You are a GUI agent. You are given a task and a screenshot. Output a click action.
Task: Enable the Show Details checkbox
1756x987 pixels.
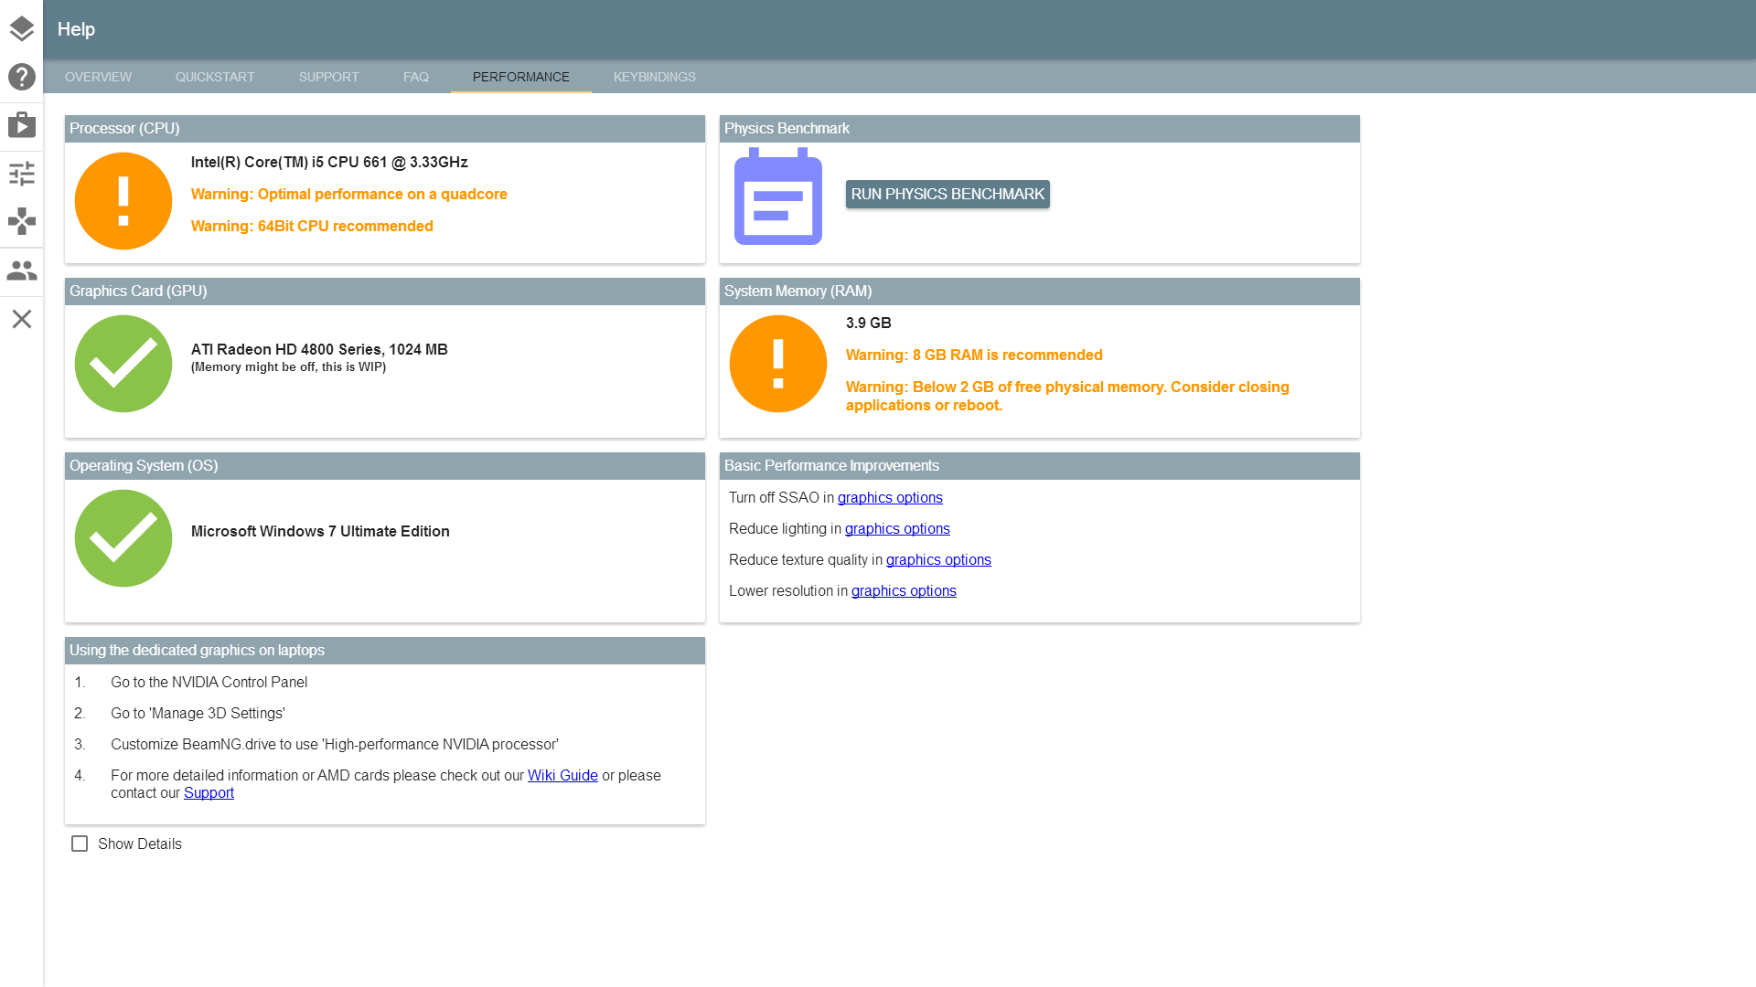pyautogui.click(x=80, y=844)
